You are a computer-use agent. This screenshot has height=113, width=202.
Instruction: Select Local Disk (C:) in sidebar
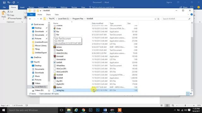[40, 87]
